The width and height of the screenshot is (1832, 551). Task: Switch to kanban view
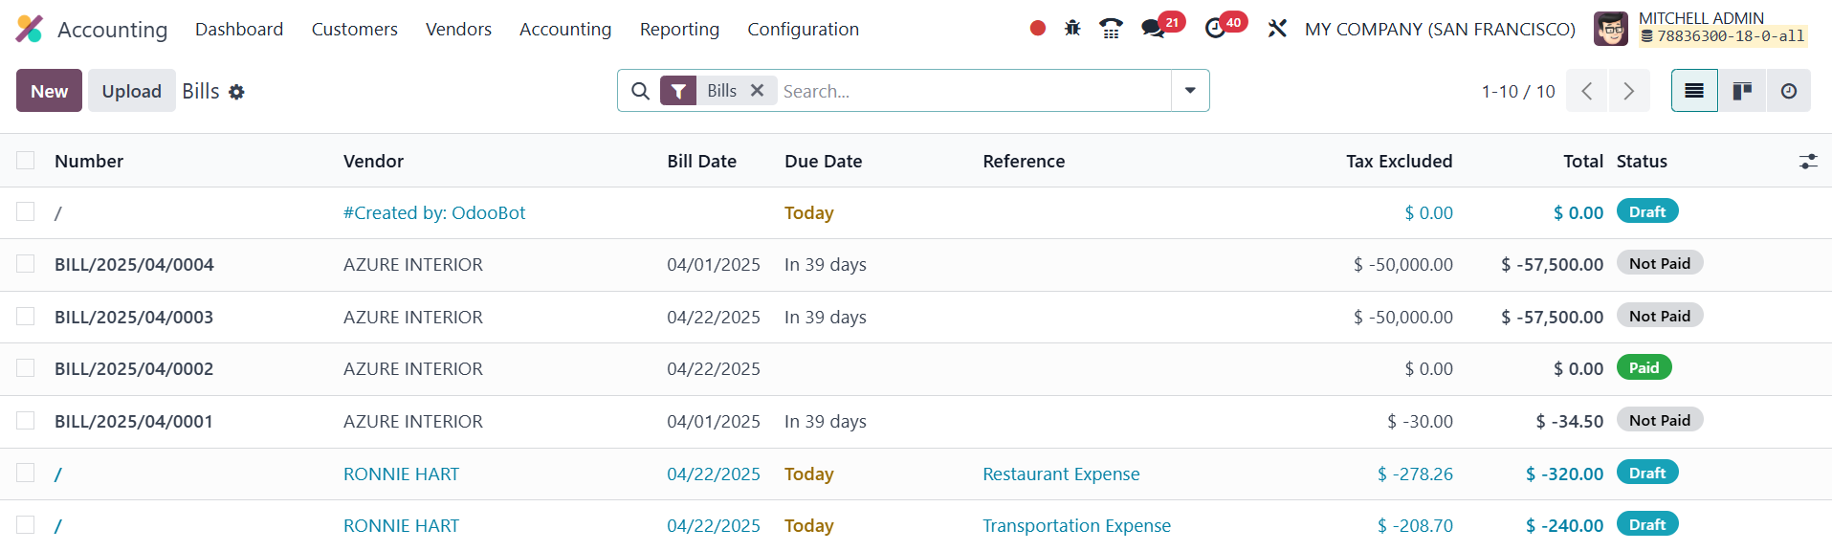coord(1742,91)
